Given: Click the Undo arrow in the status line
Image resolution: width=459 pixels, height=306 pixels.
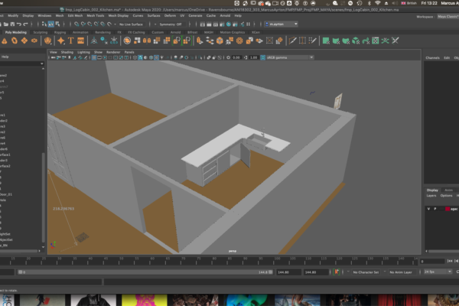Looking at the screenshot, I should pyautogui.click(x=18, y=24).
